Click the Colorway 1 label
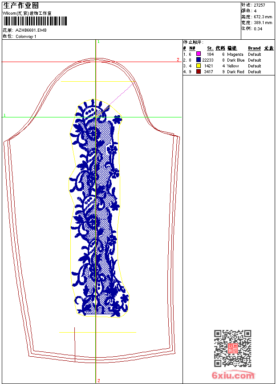This screenshot has height=384, width=276. click(26, 36)
